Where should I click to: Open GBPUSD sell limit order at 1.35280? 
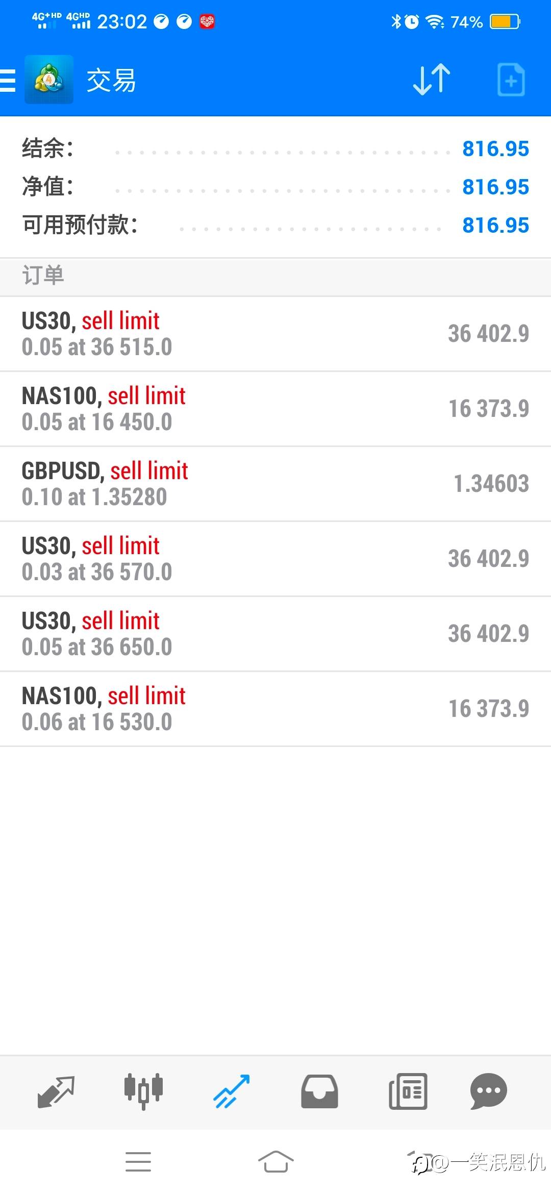point(275,484)
